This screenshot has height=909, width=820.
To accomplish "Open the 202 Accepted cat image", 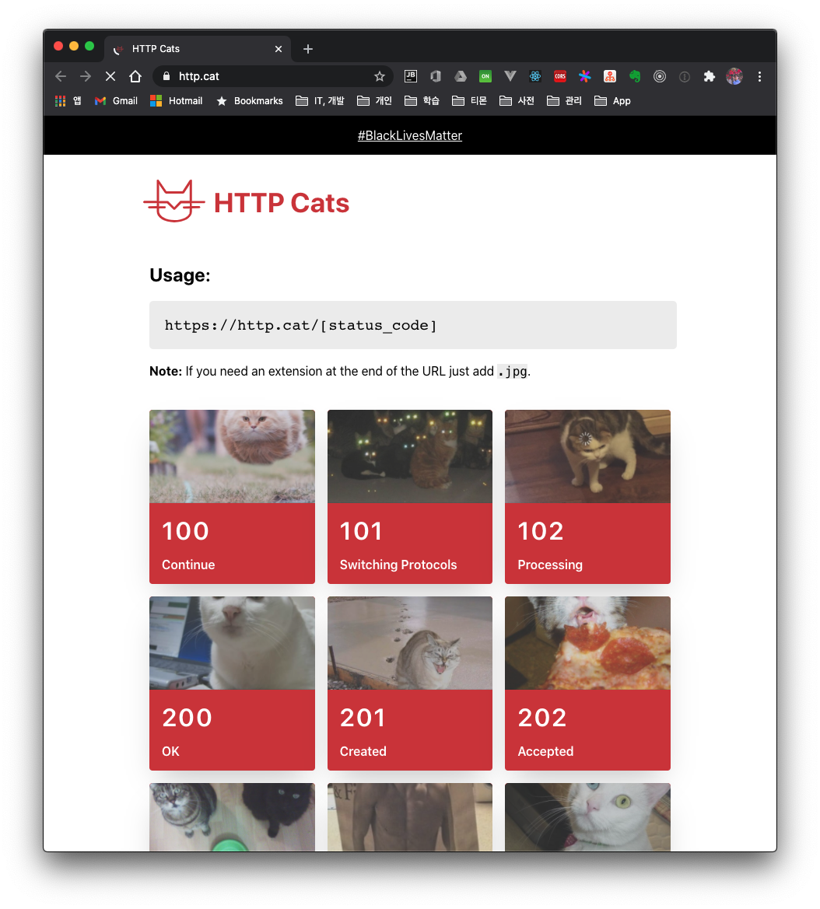I will pyautogui.click(x=587, y=643).
